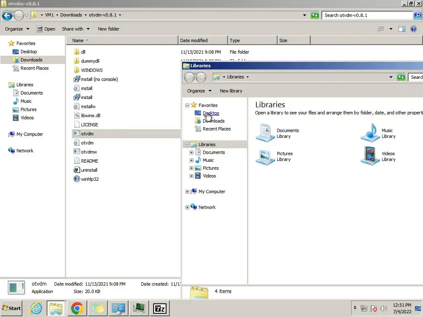The height and width of the screenshot is (317, 423).
Task: Go back in otvdm-v0.8.1 window
Action: [x=7, y=15]
